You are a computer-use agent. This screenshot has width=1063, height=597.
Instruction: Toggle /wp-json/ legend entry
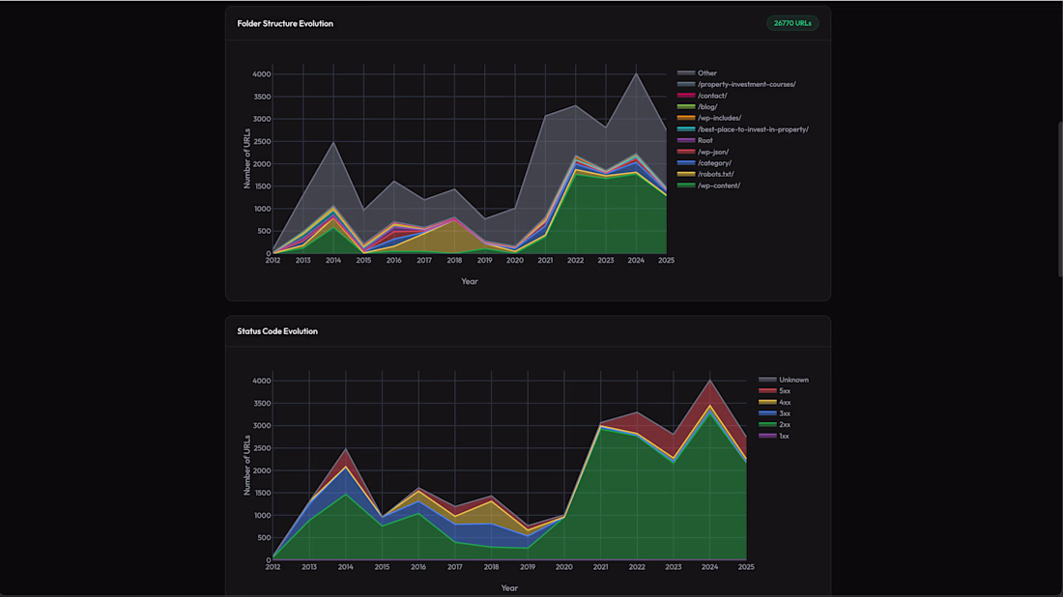[703, 152]
